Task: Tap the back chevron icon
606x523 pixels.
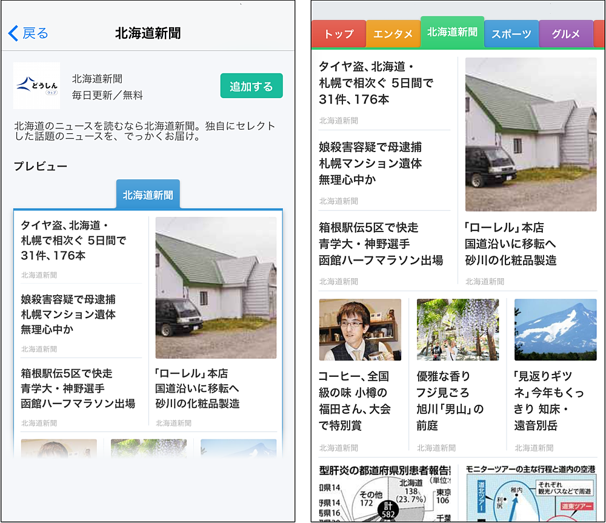Action: [x=13, y=33]
